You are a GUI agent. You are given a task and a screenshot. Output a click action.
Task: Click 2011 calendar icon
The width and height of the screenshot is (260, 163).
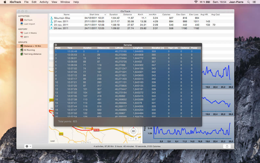pyautogui.click(x=21, y=37)
